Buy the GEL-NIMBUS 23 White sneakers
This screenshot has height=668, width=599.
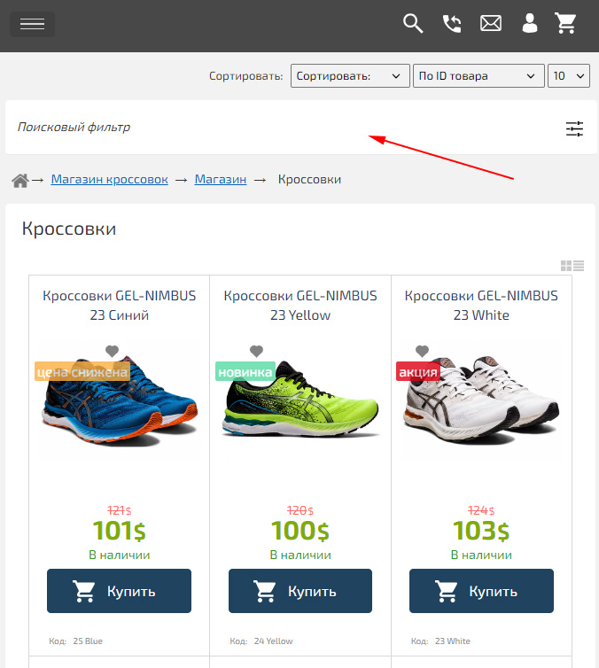481,591
